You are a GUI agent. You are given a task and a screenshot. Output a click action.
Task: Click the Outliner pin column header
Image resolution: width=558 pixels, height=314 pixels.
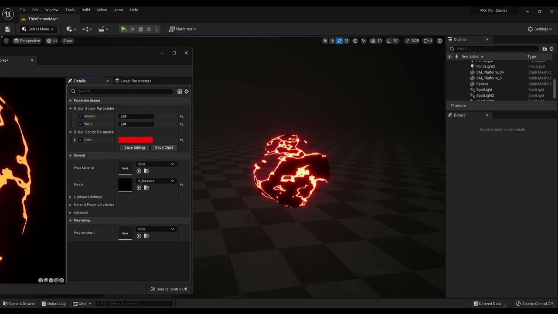tap(456, 57)
